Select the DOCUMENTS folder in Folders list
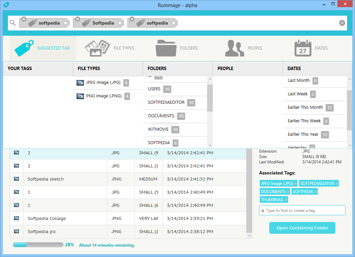This screenshot has height=257, width=355. [x=175, y=116]
